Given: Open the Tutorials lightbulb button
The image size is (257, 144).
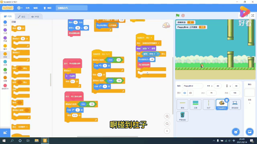Looking at the screenshot, I should [x=47, y=8].
